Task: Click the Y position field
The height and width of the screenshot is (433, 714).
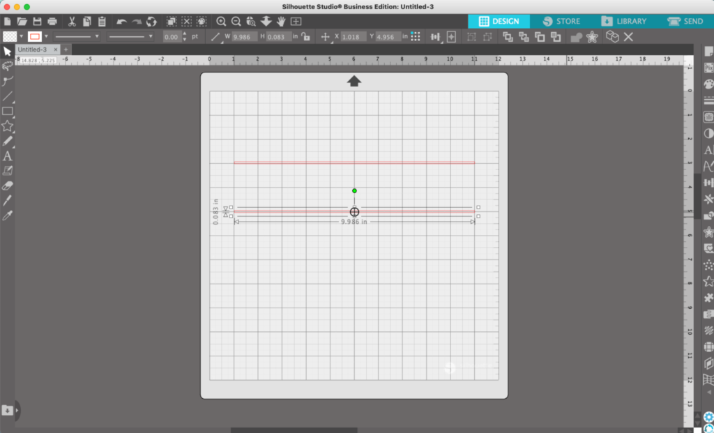Action: tap(388, 37)
